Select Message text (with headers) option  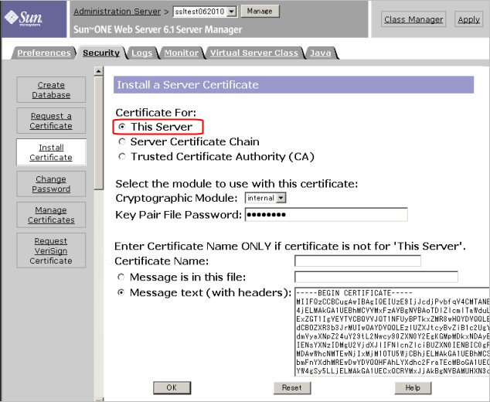tap(121, 292)
